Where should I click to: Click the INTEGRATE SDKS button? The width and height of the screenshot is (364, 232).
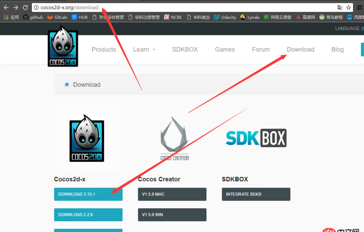click(x=256, y=194)
